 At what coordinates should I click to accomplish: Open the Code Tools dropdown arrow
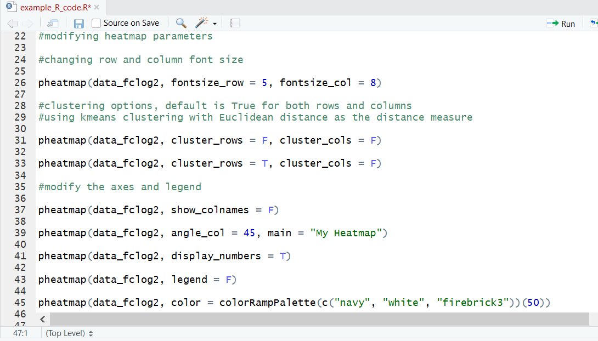click(213, 23)
